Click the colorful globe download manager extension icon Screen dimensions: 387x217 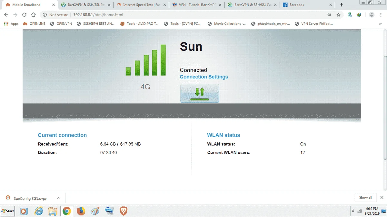359,15
